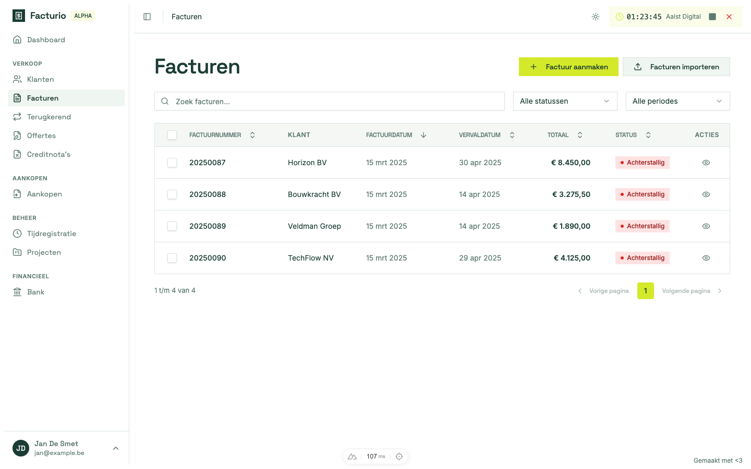Click total amount € 8.450,00
The width and height of the screenshot is (751, 469).
pos(571,163)
